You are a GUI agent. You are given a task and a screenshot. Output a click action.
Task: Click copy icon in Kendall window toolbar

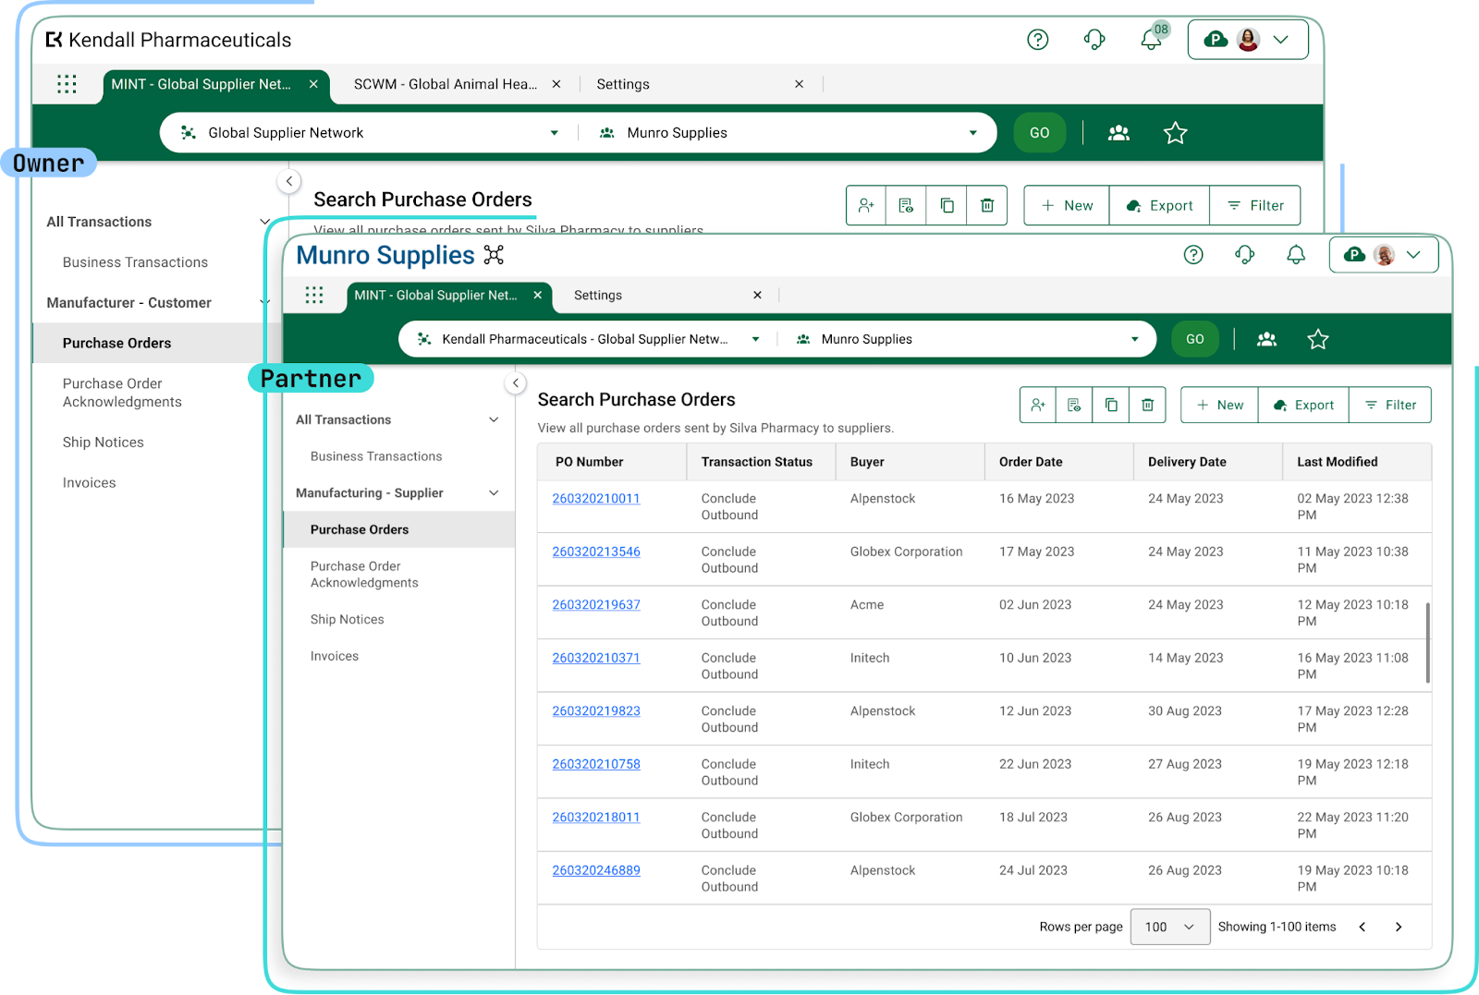point(947,205)
